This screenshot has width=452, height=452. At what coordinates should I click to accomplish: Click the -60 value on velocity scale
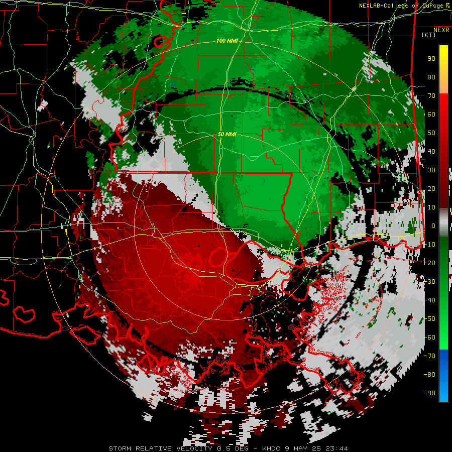click(x=429, y=337)
